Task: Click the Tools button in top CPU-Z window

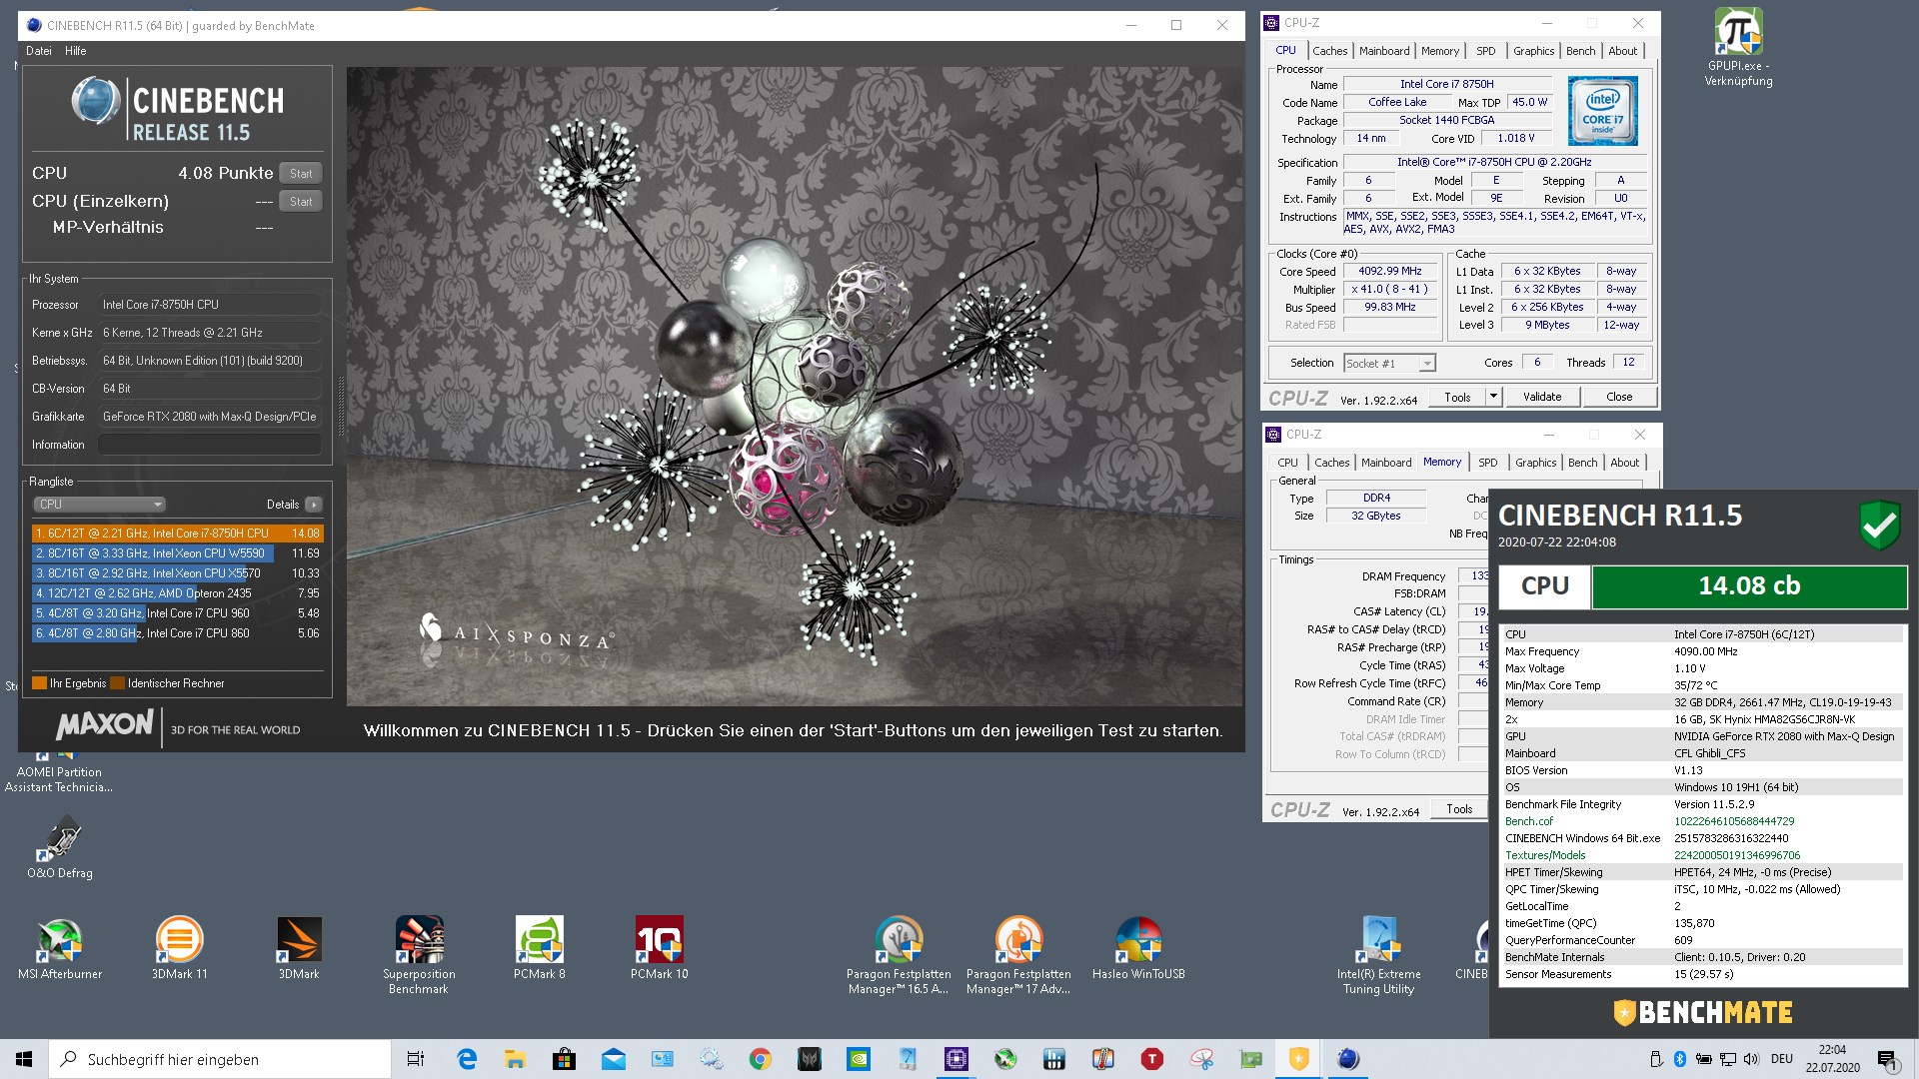Action: tap(1457, 397)
